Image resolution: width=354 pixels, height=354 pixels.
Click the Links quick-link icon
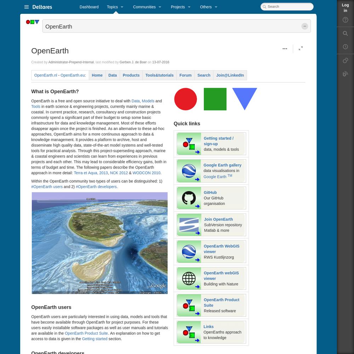click(x=189, y=332)
